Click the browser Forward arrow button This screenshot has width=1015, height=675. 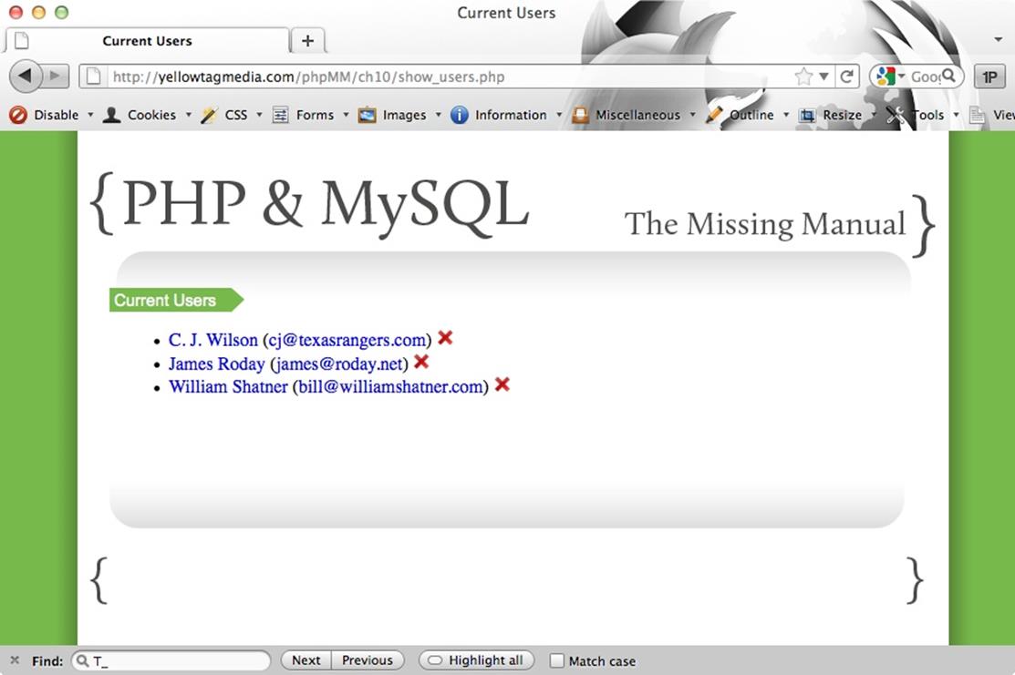pos(57,77)
